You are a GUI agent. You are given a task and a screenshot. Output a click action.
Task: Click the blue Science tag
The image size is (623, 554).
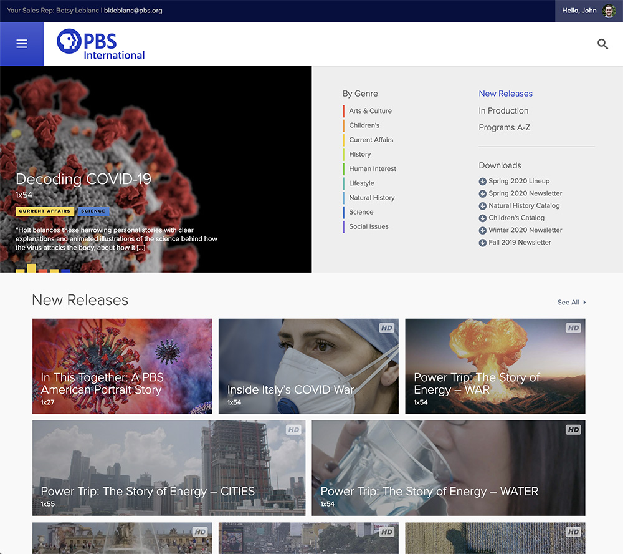[93, 211]
